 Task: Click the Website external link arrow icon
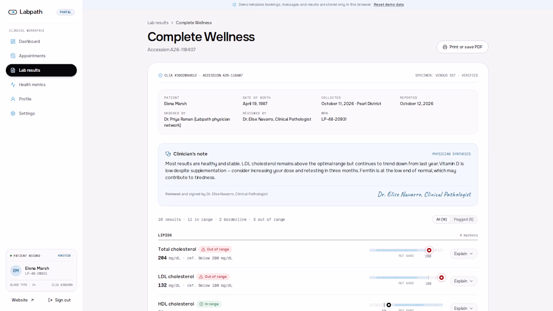point(32,300)
